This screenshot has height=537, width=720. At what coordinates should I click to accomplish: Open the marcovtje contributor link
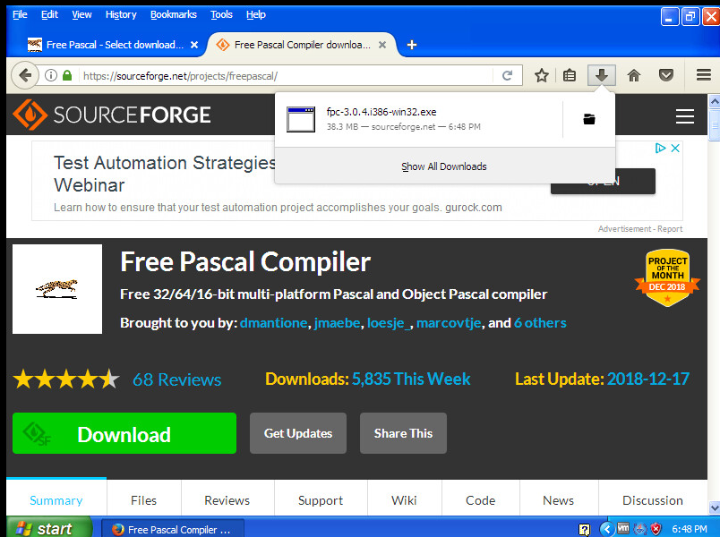click(449, 323)
